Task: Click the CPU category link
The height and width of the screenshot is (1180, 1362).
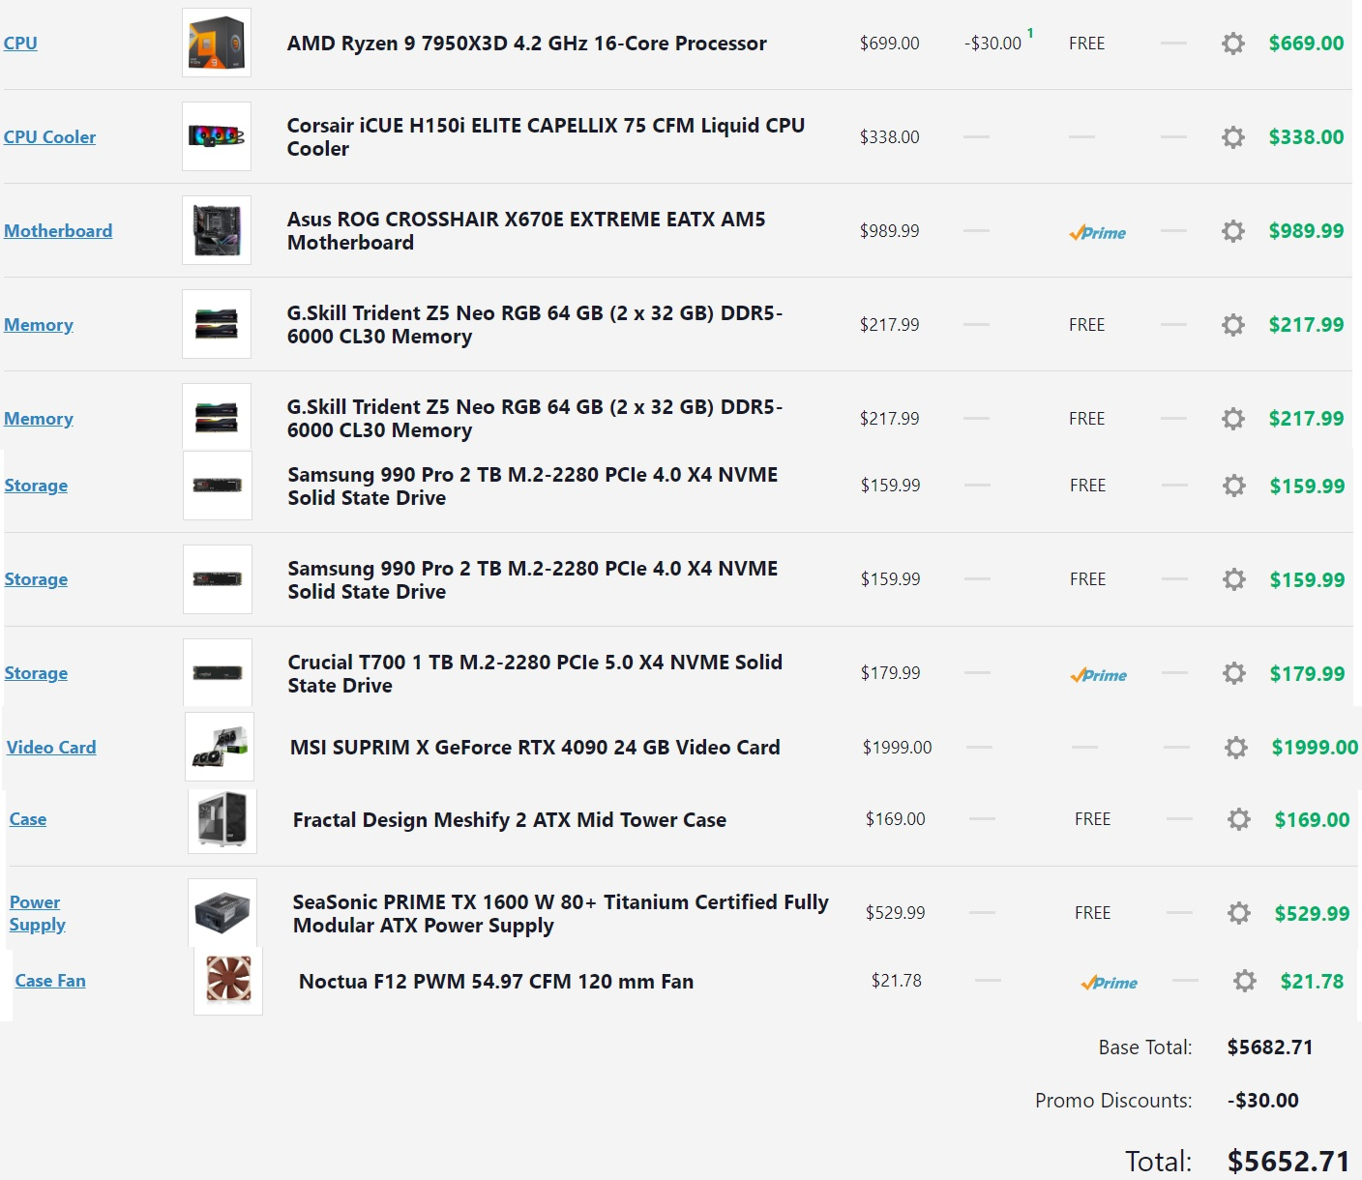Action: click(x=20, y=44)
